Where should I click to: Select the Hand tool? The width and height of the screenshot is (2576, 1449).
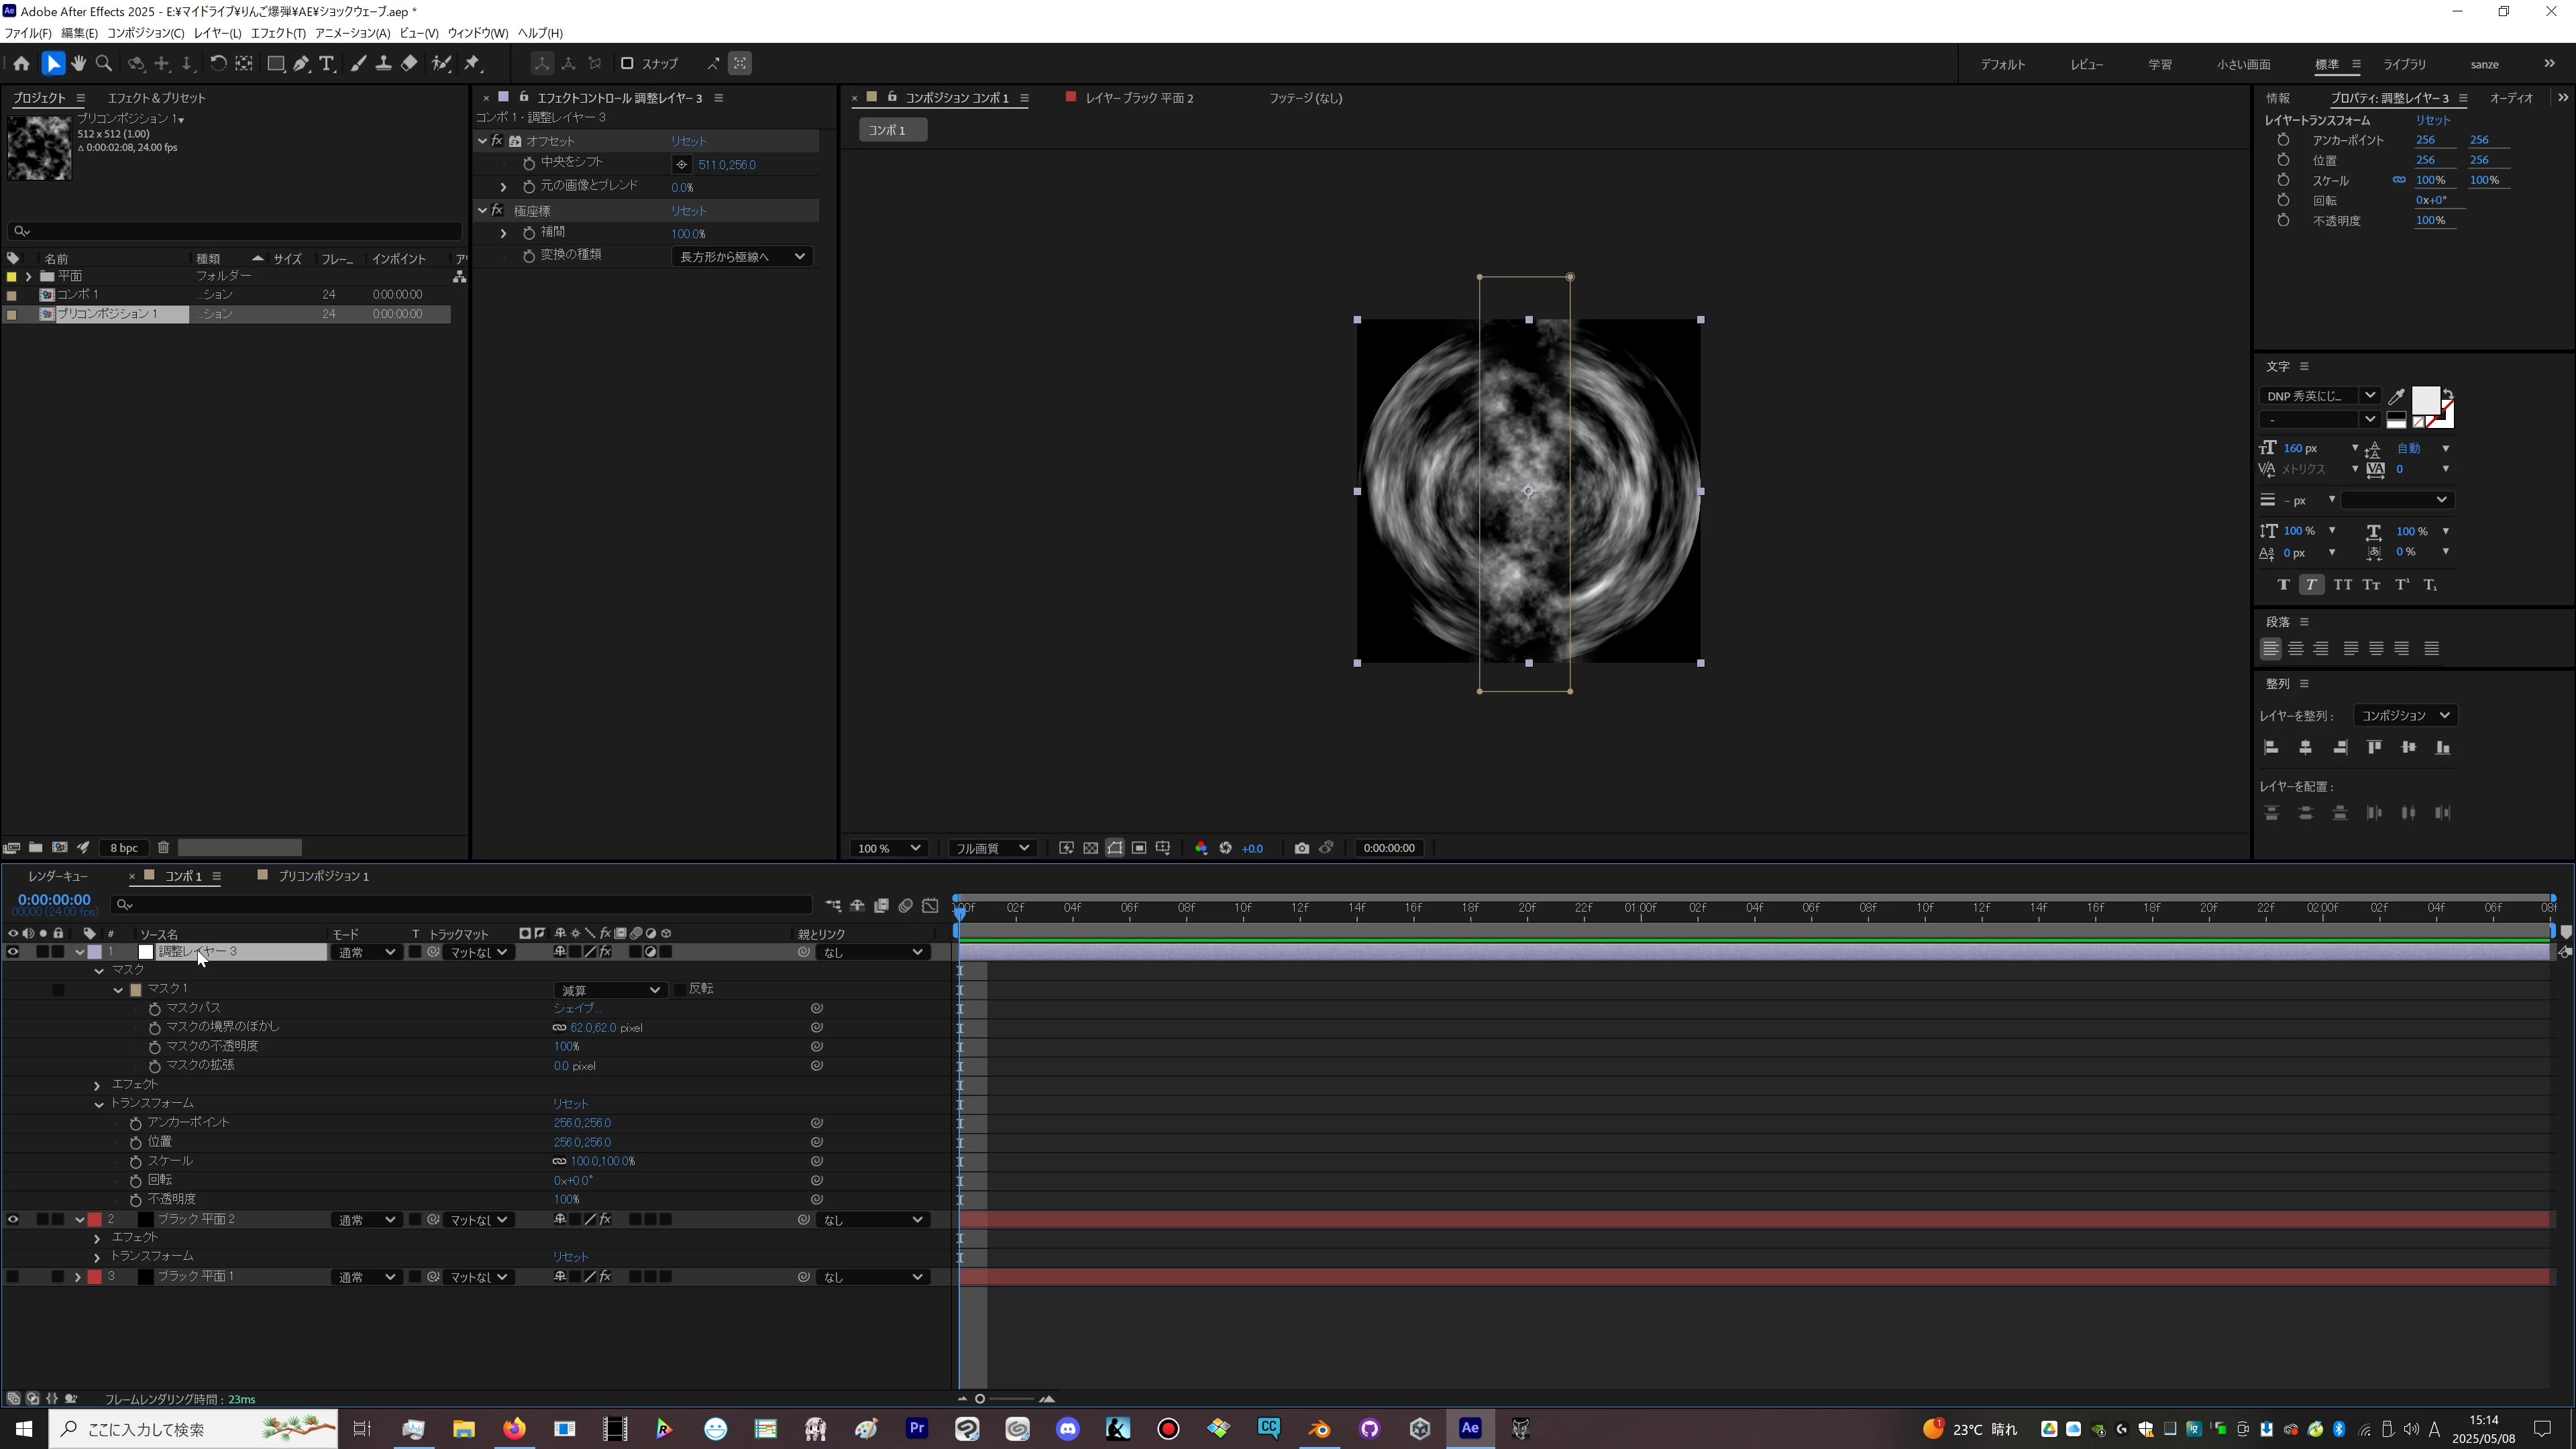point(78,63)
